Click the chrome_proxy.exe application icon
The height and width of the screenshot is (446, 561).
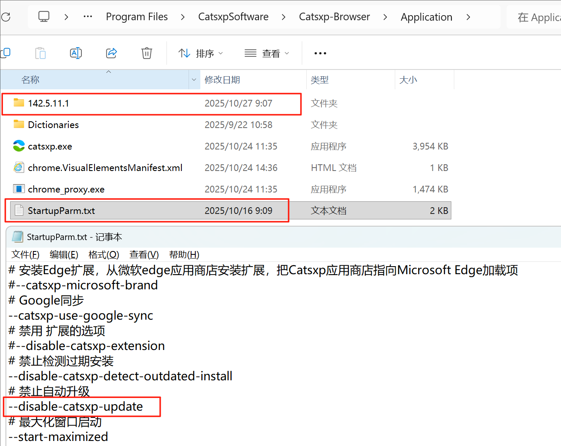pyautogui.click(x=19, y=189)
